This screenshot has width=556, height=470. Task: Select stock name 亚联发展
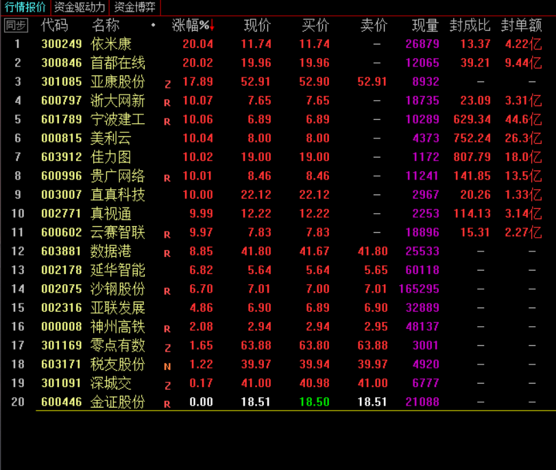[x=118, y=308]
